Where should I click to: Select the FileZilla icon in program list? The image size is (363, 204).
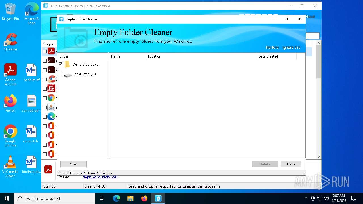coord(51,88)
